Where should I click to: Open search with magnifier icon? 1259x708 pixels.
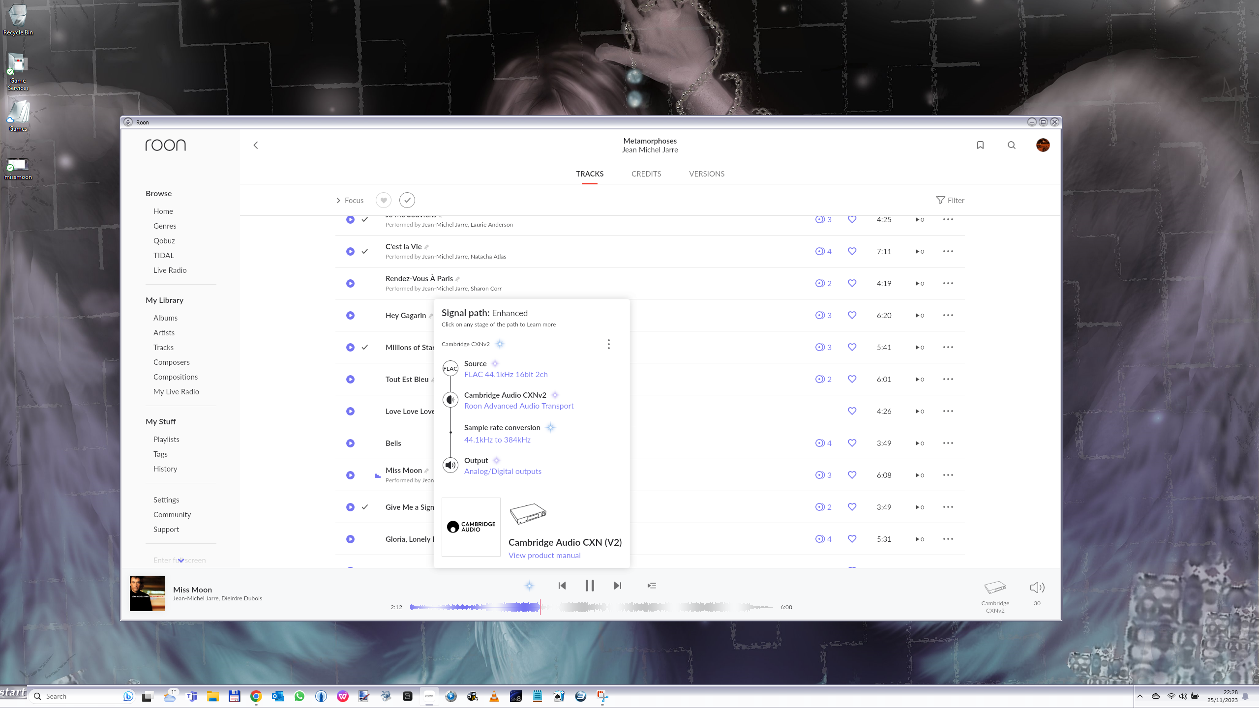click(1011, 145)
